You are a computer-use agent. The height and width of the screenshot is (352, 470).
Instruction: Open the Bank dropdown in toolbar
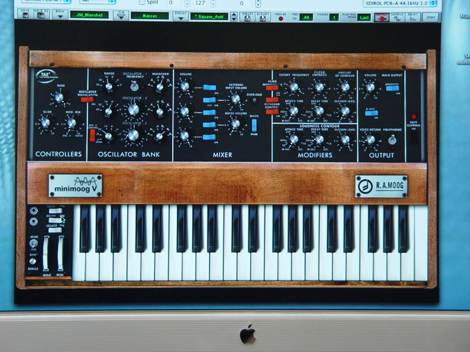click(x=59, y=16)
